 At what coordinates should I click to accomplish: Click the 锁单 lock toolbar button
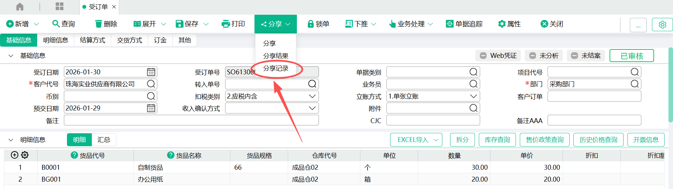[x=318, y=24]
